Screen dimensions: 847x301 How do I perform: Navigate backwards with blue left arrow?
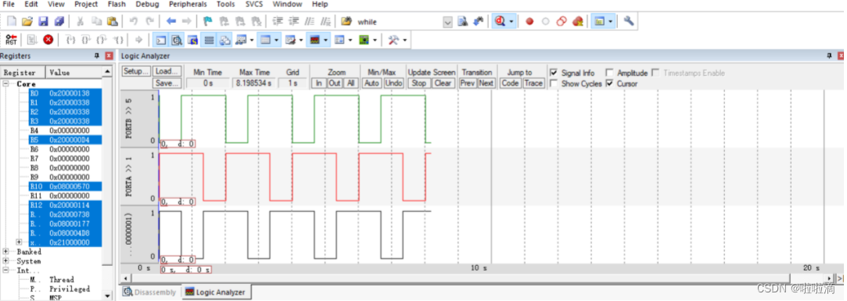171,22
